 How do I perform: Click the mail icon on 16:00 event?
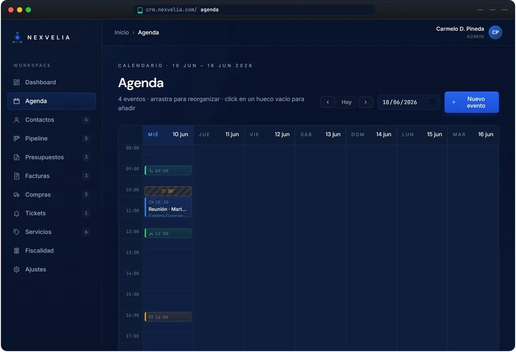coord(151,317)
